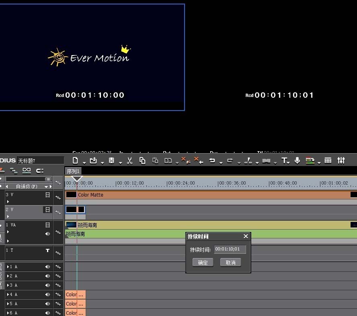The height and width of the screenshot is (316, 357).
Task: Open dropdown arrow beside Export icon
Action: click(319, 162)
